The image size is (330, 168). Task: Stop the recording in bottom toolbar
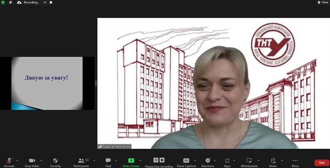point(162,160)
